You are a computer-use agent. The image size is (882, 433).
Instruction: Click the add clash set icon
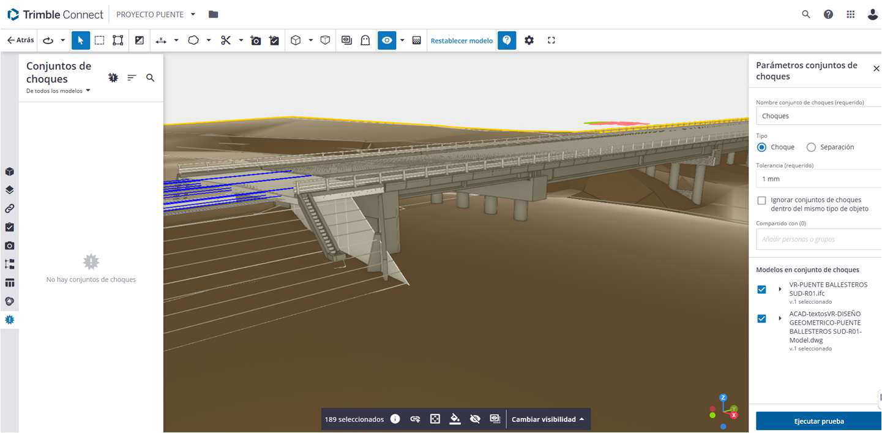pos(113,78)
